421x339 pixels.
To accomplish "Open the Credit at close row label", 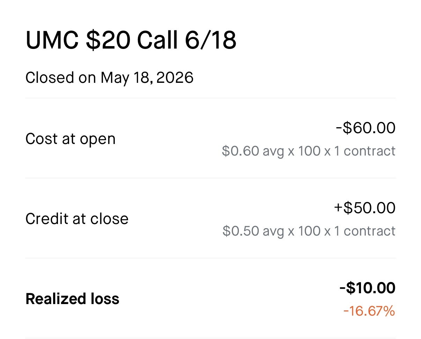I will 77,219.
